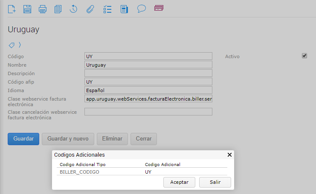Click the Cerrar button
Screen dimensions: 316x194
[x=144, y=139]
